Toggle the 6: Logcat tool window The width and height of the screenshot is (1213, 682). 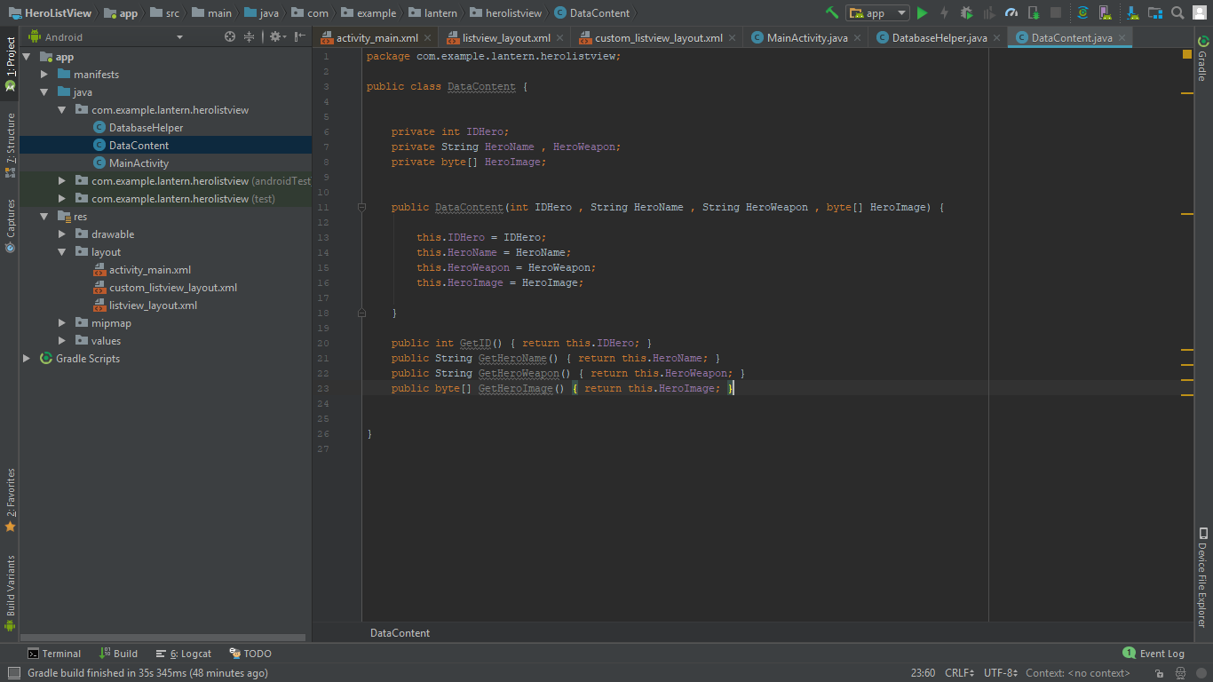click(x=184, y=654)
